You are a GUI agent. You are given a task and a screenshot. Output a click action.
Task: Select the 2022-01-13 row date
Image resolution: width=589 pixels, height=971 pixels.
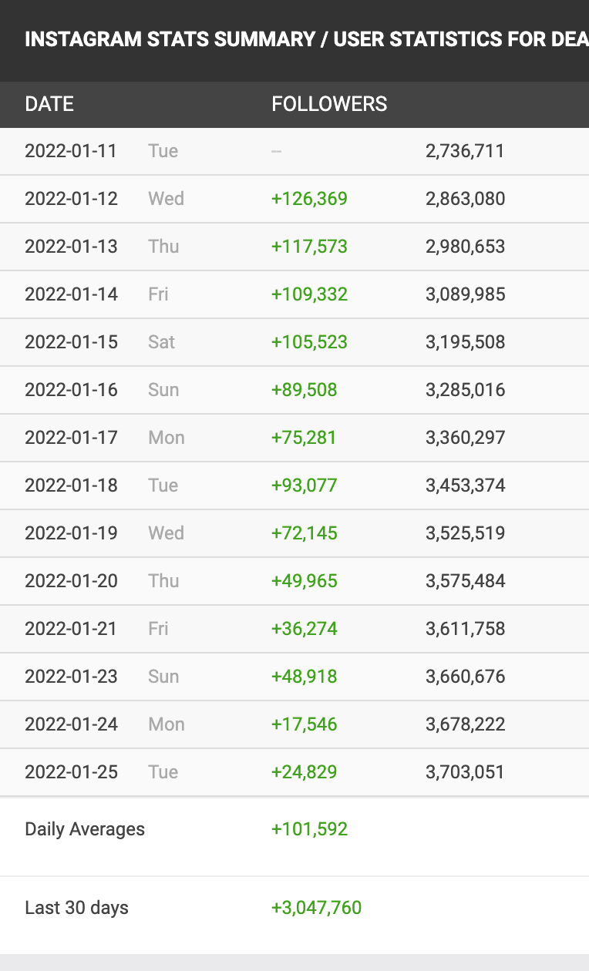[x=71, y=247]
